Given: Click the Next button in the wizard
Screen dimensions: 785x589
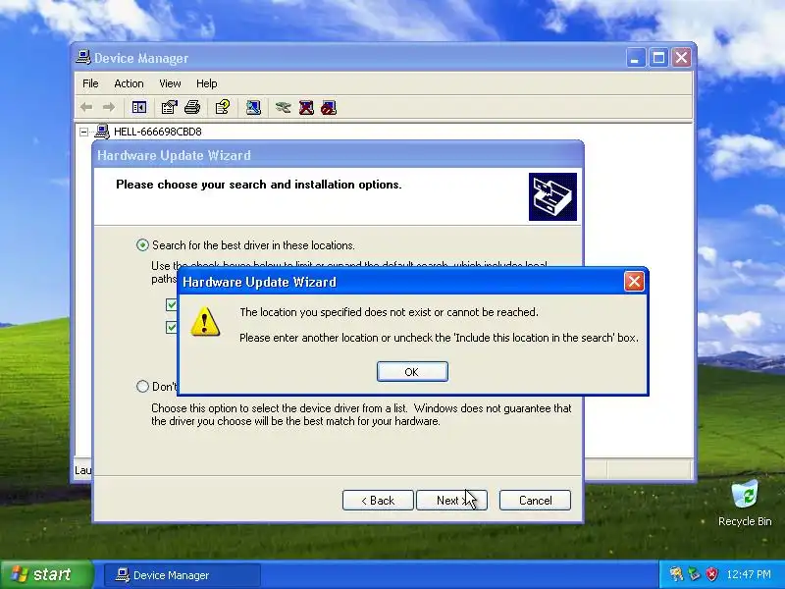Looking at the screenshot, I should (451, 501).
